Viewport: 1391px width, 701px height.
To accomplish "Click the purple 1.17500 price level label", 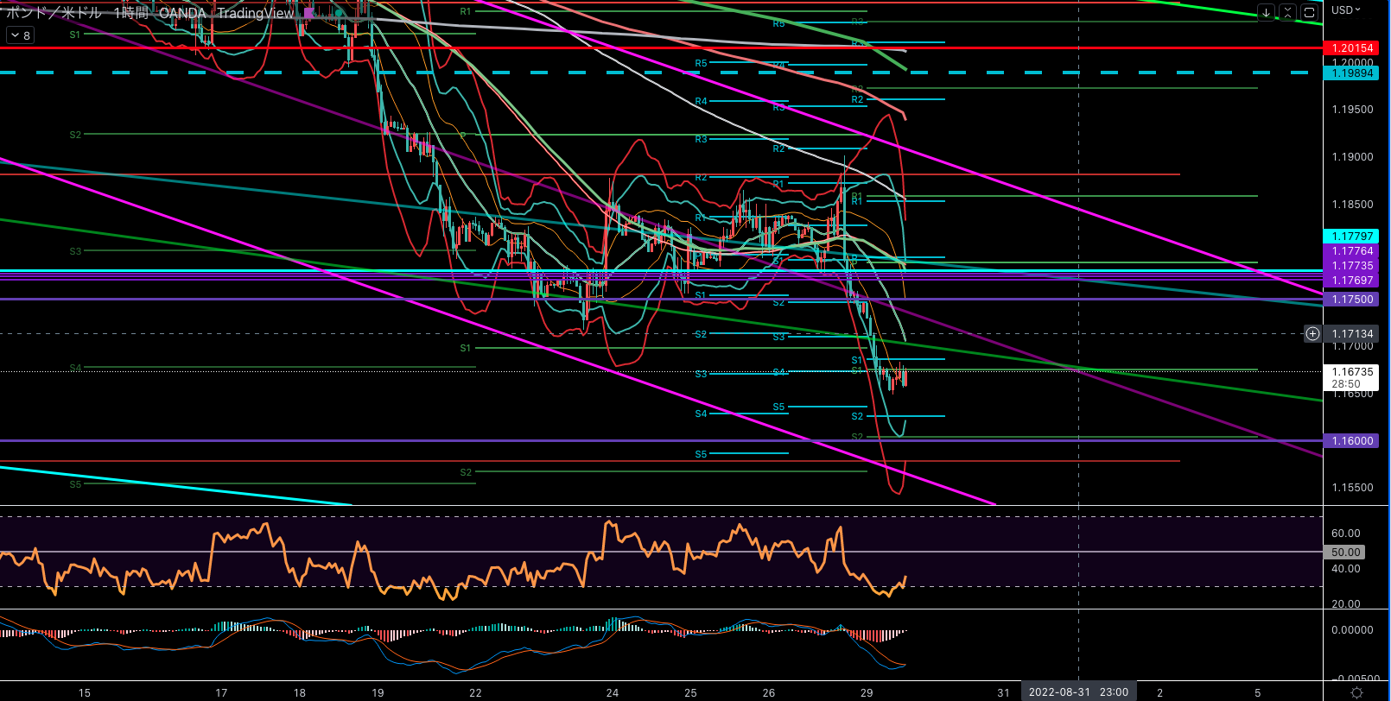I will click(1352, 300).
